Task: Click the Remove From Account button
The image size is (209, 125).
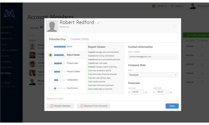Action: 93,106
